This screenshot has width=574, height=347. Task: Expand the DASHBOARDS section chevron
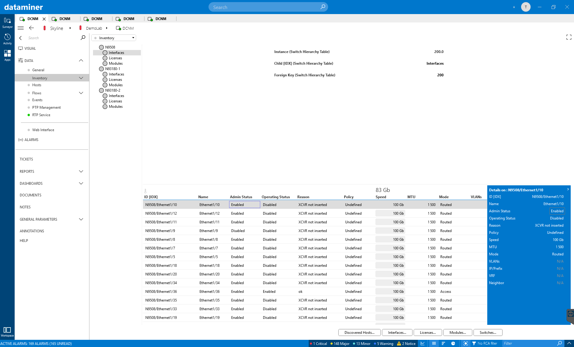[x=81, y=183]
